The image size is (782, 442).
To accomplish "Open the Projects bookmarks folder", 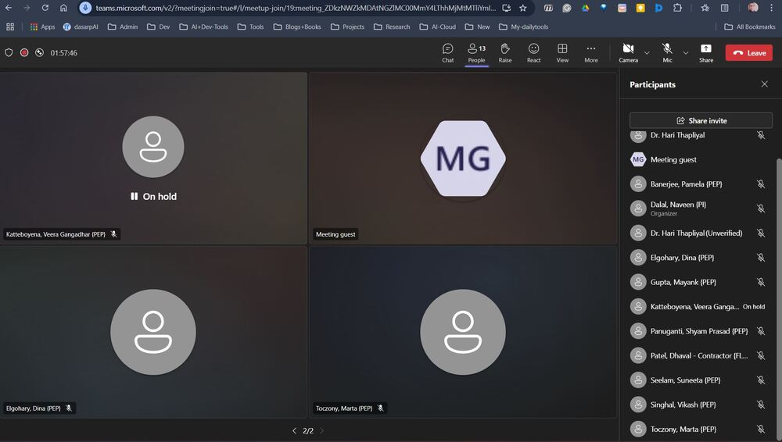I will pyautogui.click(x=348, y=27).
